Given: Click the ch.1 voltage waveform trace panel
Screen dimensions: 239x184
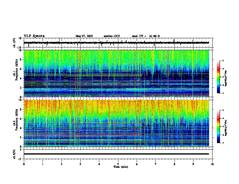Looking at the screenshot, I should coord(118,43).
